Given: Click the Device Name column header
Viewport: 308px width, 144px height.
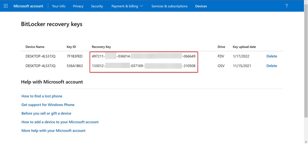Looking at the screenshot, I should pos(35,47).
